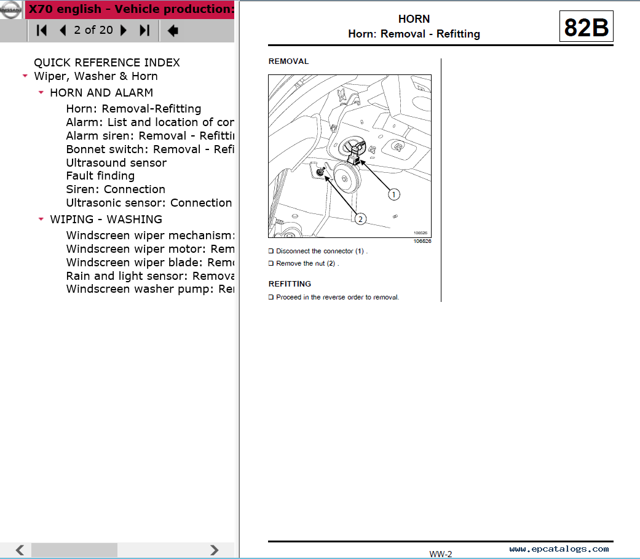
Task: Jump to the last page
Action: coord(144,30)
